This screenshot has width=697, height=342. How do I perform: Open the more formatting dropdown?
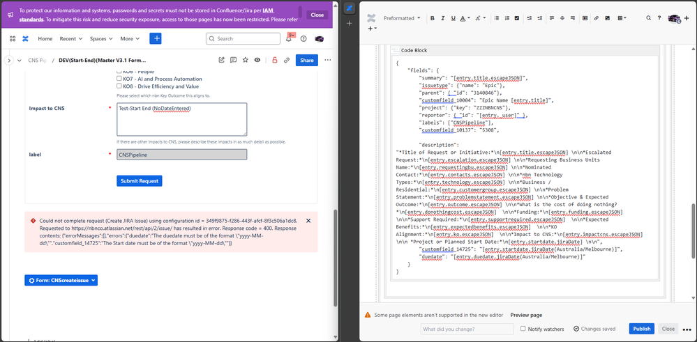[x=481, y=18]
